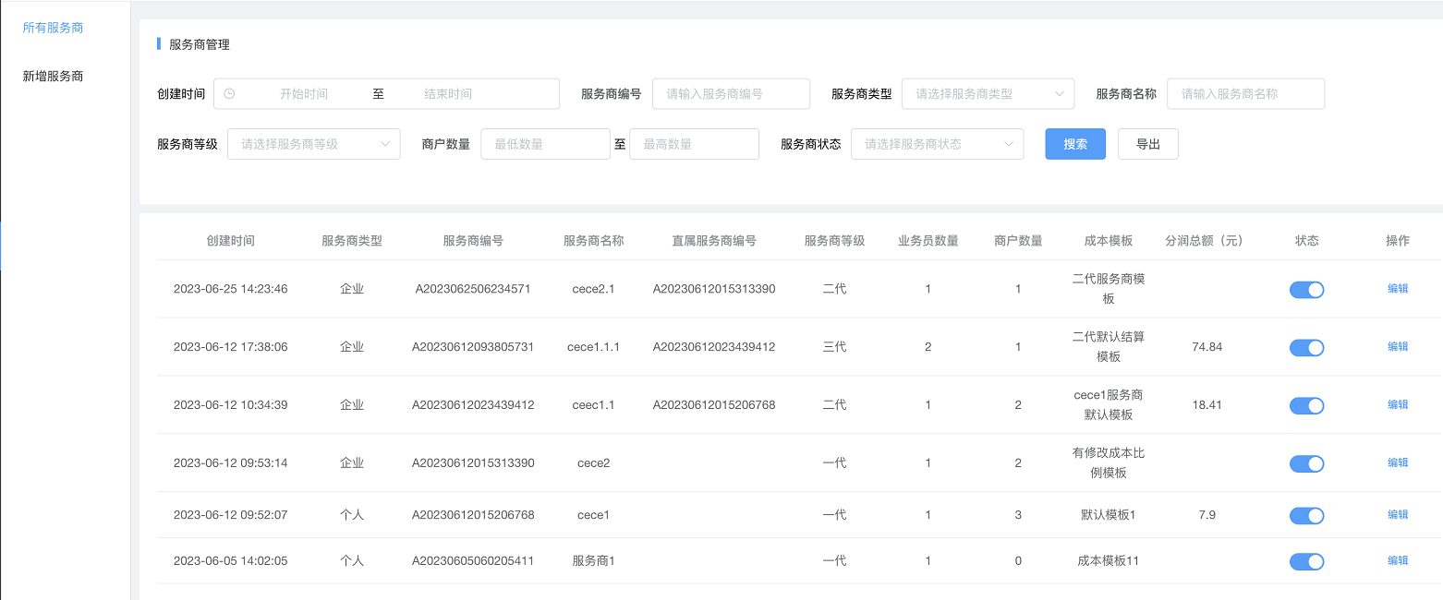The width and height of the screenshot is (1443, 600).
Task: Click the 导出 button
Action: pos(1147,144)
